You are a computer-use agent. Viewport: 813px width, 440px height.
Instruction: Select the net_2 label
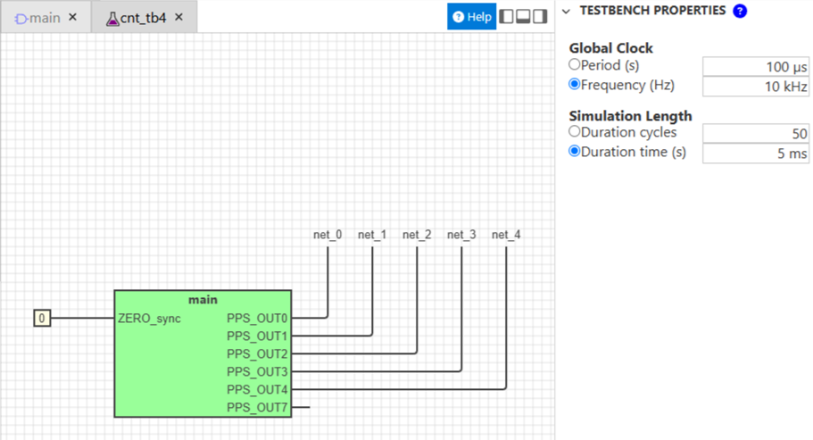pos(417,235)
